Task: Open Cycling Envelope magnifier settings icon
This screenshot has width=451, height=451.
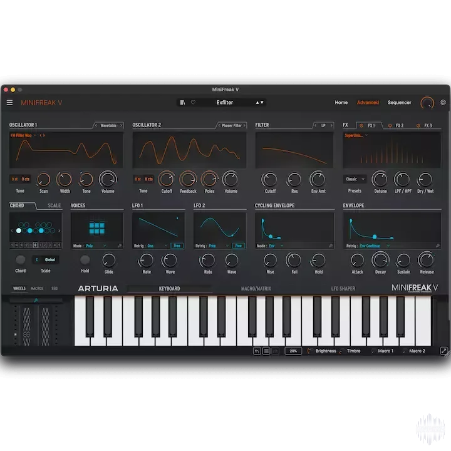Action: (x=331, y=246)
